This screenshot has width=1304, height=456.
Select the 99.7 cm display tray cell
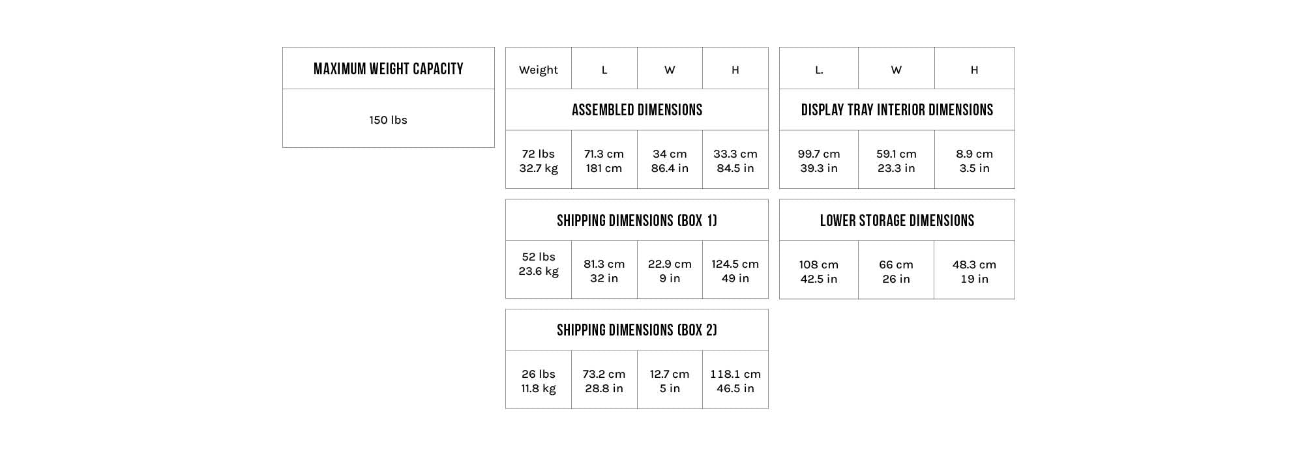point(818,161)
